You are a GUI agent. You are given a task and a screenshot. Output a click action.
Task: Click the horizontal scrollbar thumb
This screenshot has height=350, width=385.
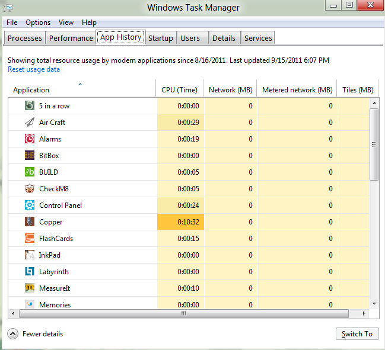(184, 313)
